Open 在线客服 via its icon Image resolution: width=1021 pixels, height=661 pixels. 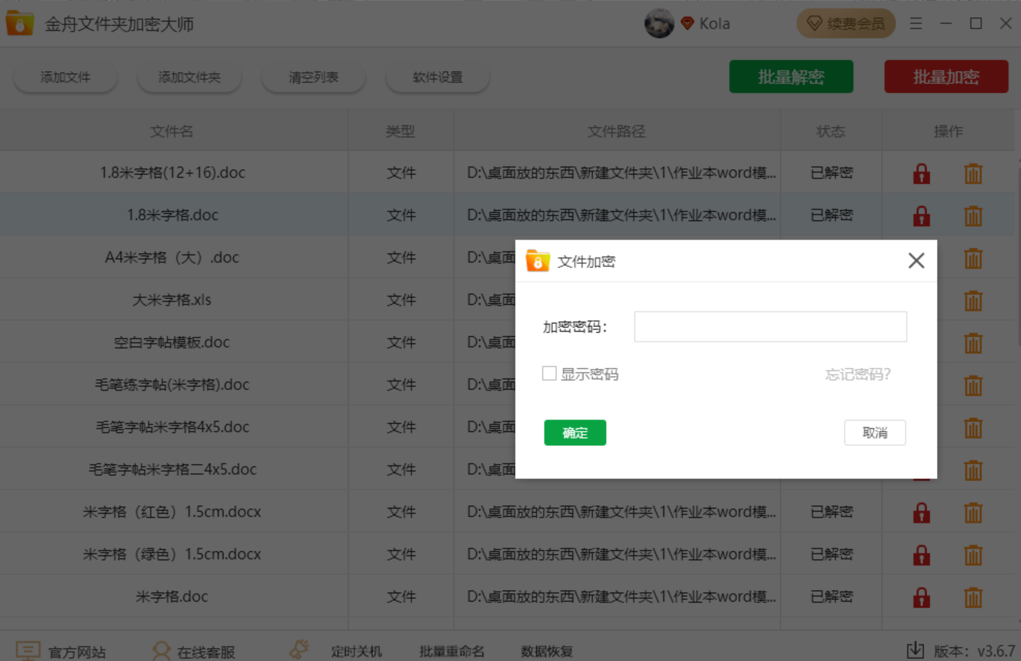(x=161, y=649)
